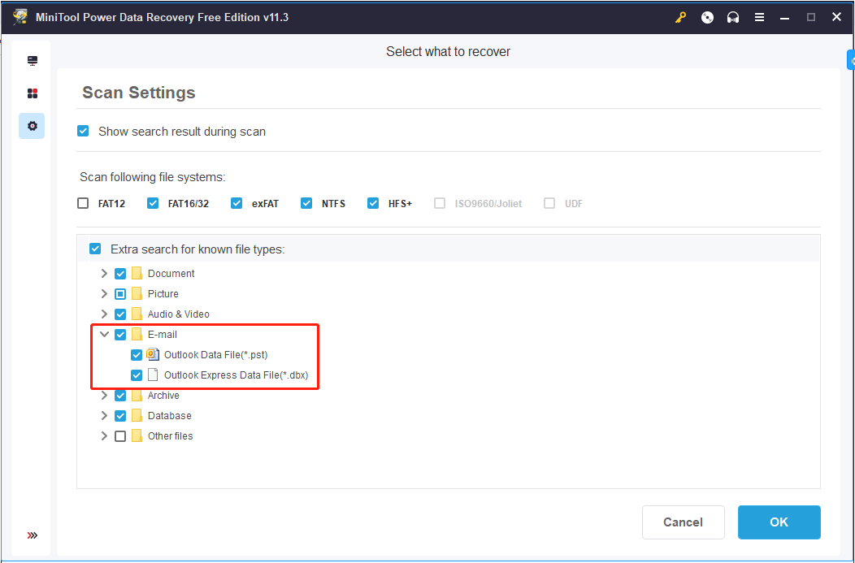Click the Scan Settings heading

click(x=138, y=93)
